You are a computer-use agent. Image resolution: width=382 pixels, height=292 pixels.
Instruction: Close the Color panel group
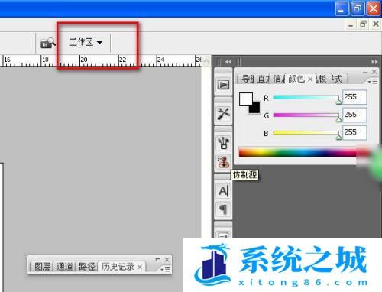374,72
